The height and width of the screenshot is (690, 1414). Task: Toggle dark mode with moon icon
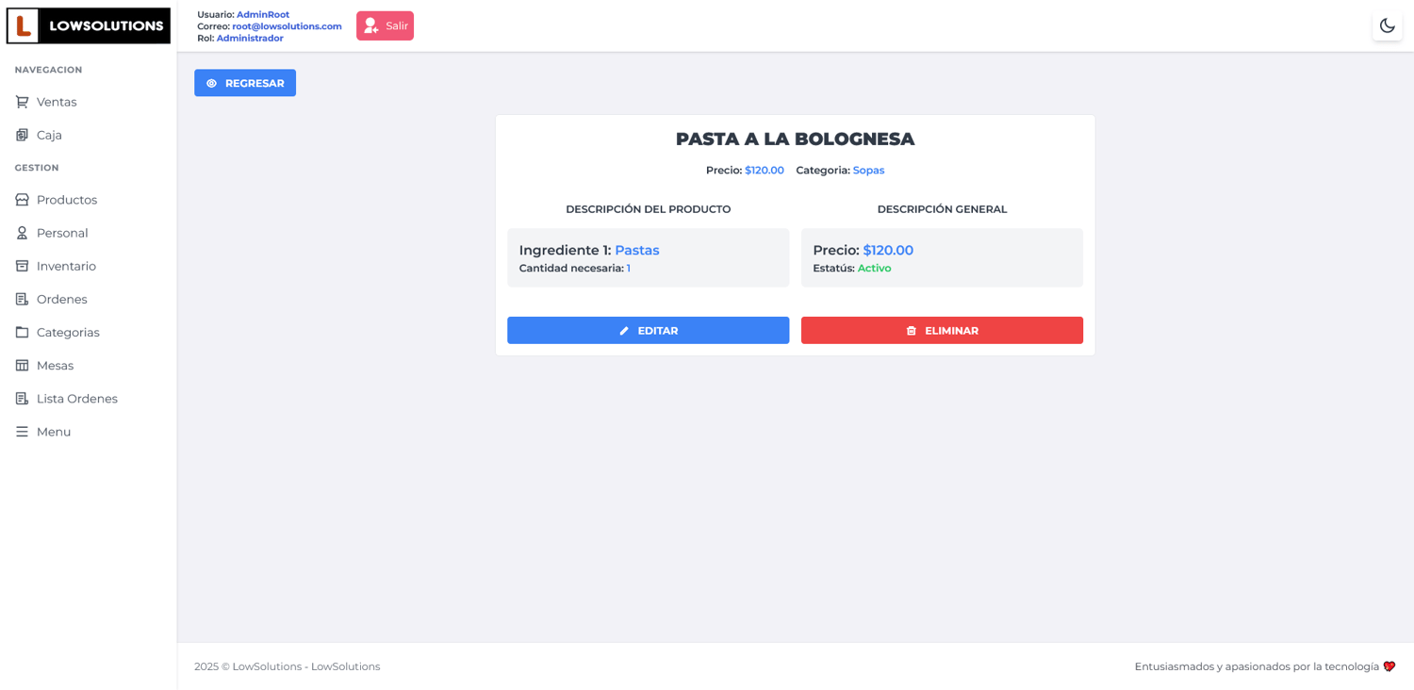1387,25
